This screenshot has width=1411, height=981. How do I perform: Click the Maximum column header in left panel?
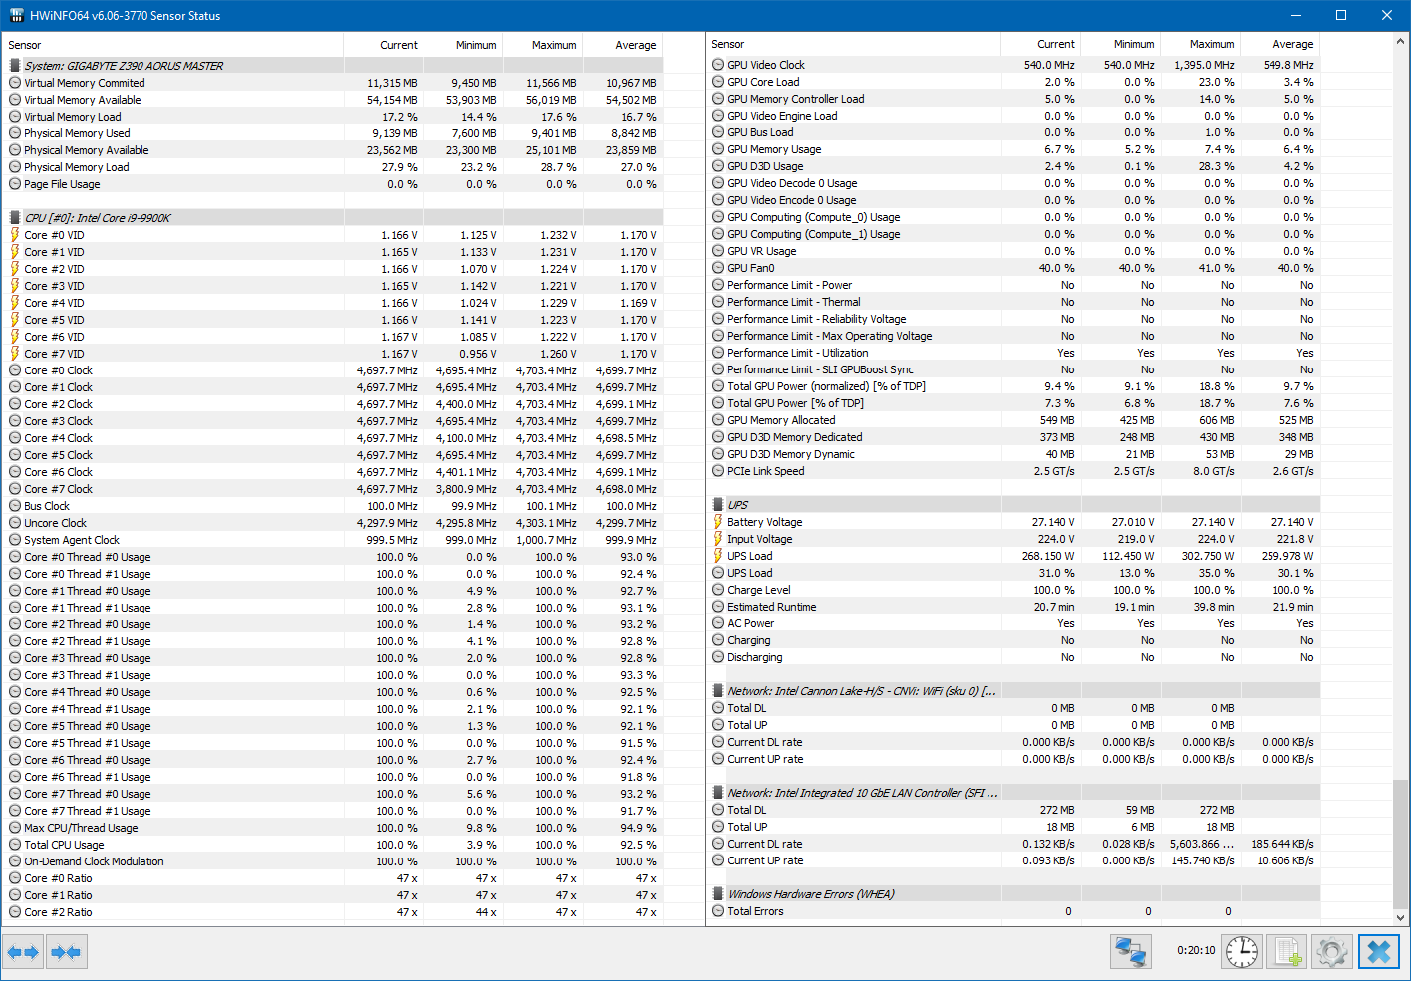[543, 45]
